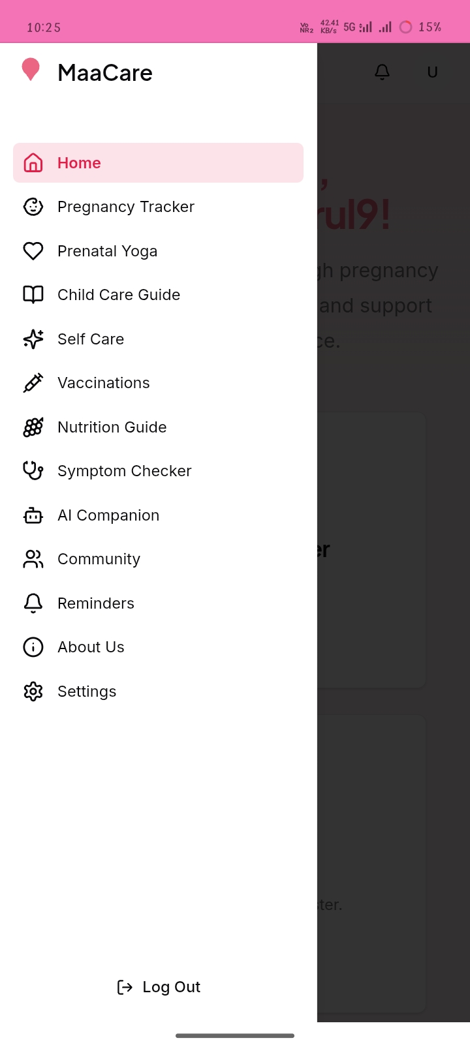The height and width of the screenshot is (1049, 470).
Task: Open the About Us page
Action: click(91, 647)
